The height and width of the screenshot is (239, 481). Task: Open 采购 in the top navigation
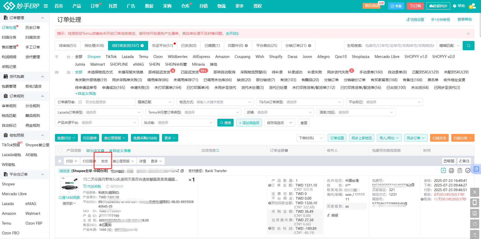coord(167,6)
